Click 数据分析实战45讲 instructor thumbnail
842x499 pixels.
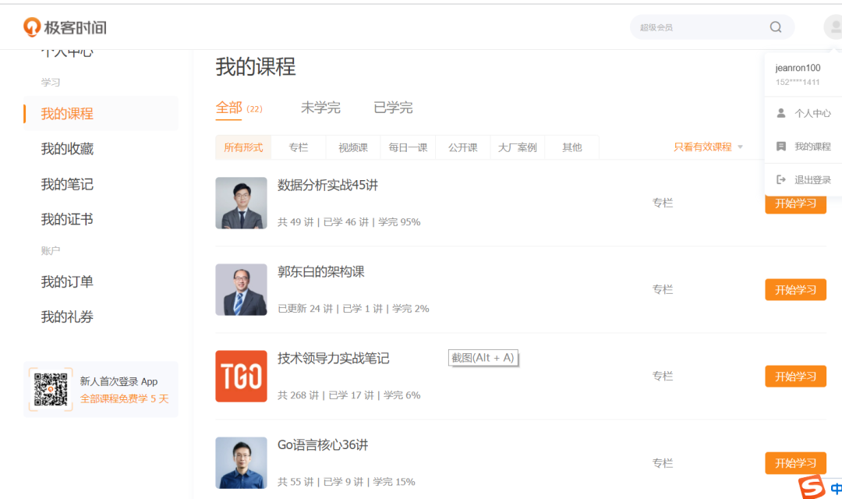click(241, 203)
